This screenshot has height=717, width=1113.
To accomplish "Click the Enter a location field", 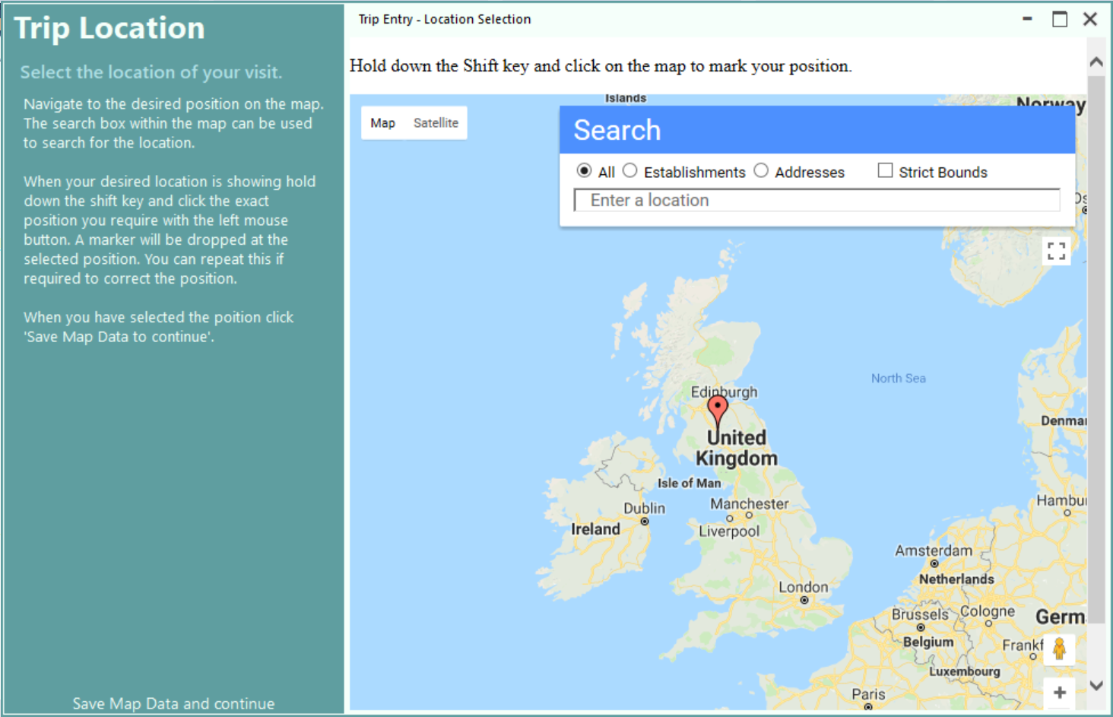I will tap(817, 200).
